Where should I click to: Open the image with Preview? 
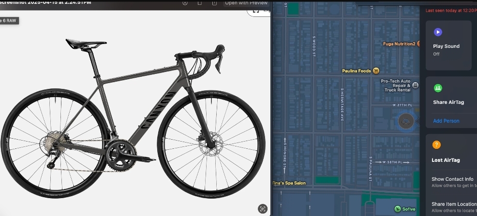click(x=246, y=3)
